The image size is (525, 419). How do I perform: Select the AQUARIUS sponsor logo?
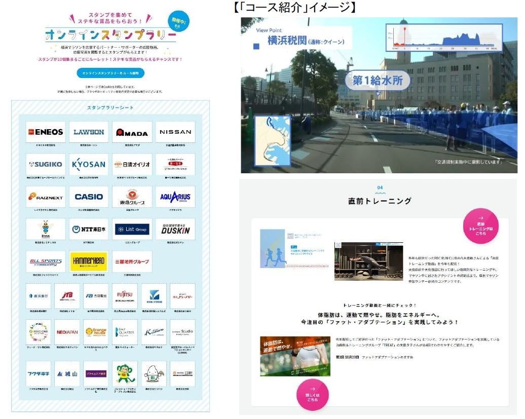point(175,197)
